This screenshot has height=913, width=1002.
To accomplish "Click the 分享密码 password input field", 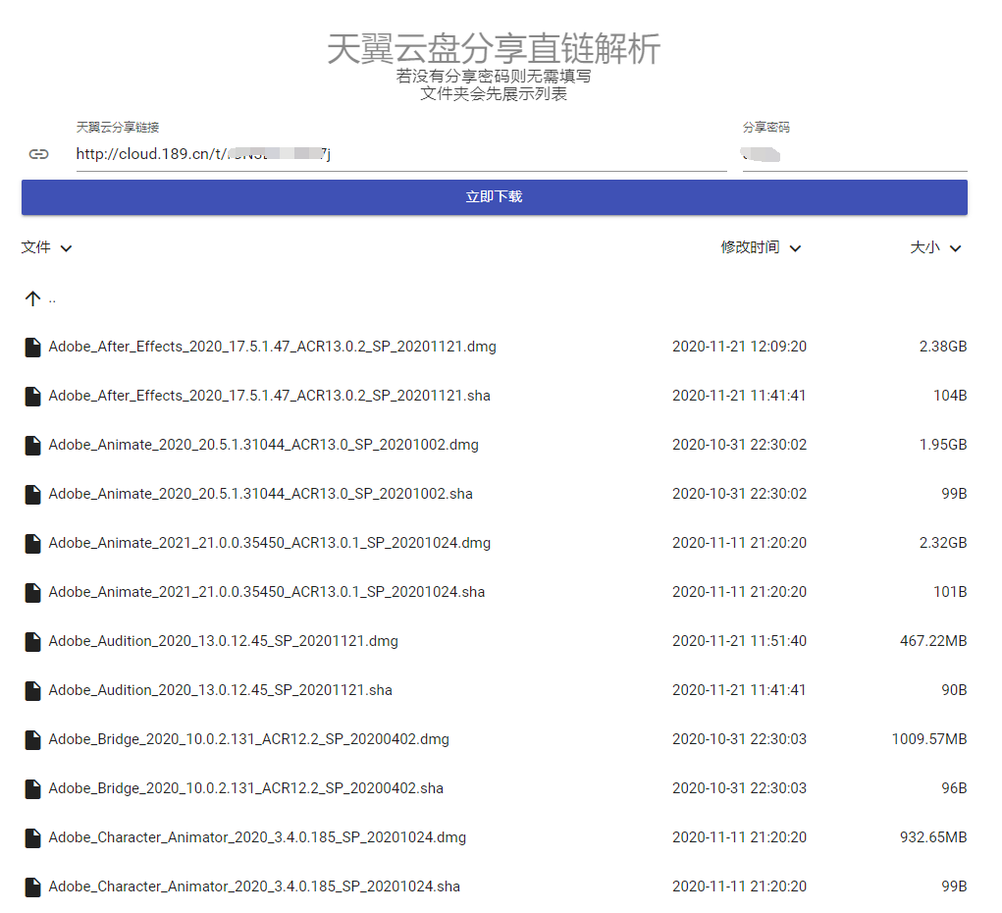I will tap(855, 154).
